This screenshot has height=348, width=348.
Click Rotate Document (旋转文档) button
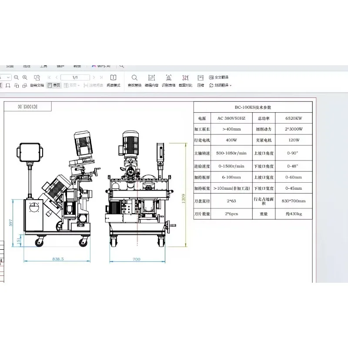point(37,85)
